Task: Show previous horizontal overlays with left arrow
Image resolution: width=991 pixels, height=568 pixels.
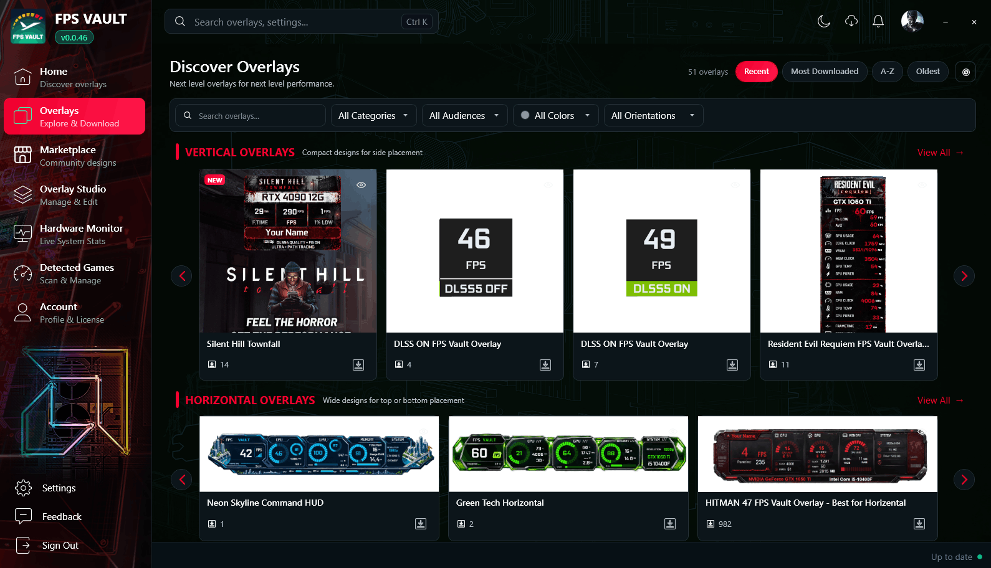Action: pos(181,480)
